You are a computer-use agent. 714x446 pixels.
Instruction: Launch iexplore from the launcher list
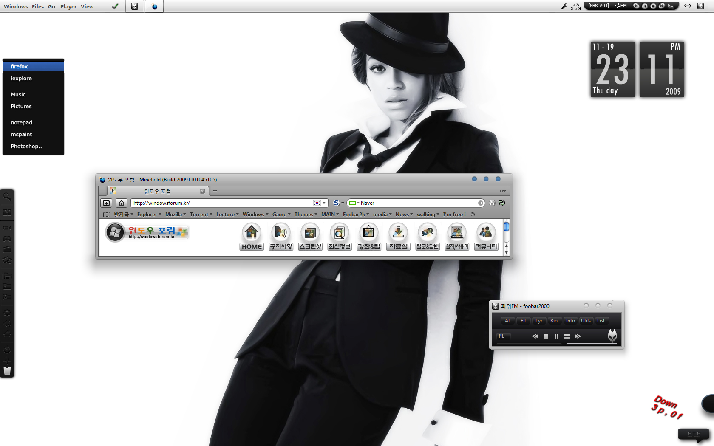pyautogui.click(x=33, y=78)
